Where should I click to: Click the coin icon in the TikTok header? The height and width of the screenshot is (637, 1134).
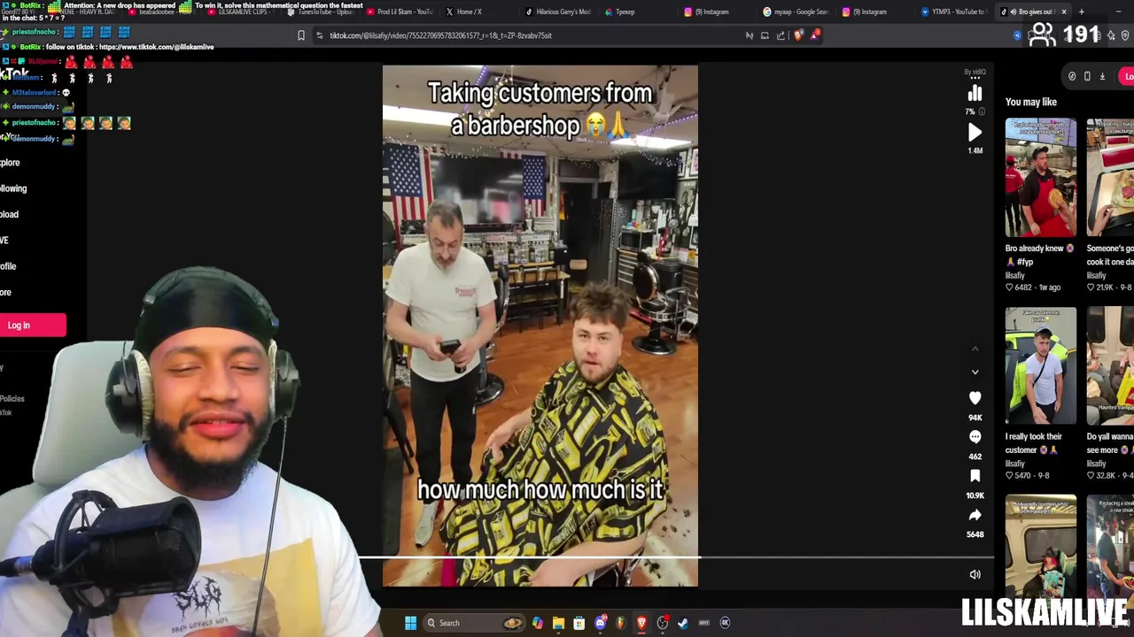pos(1072,76)
